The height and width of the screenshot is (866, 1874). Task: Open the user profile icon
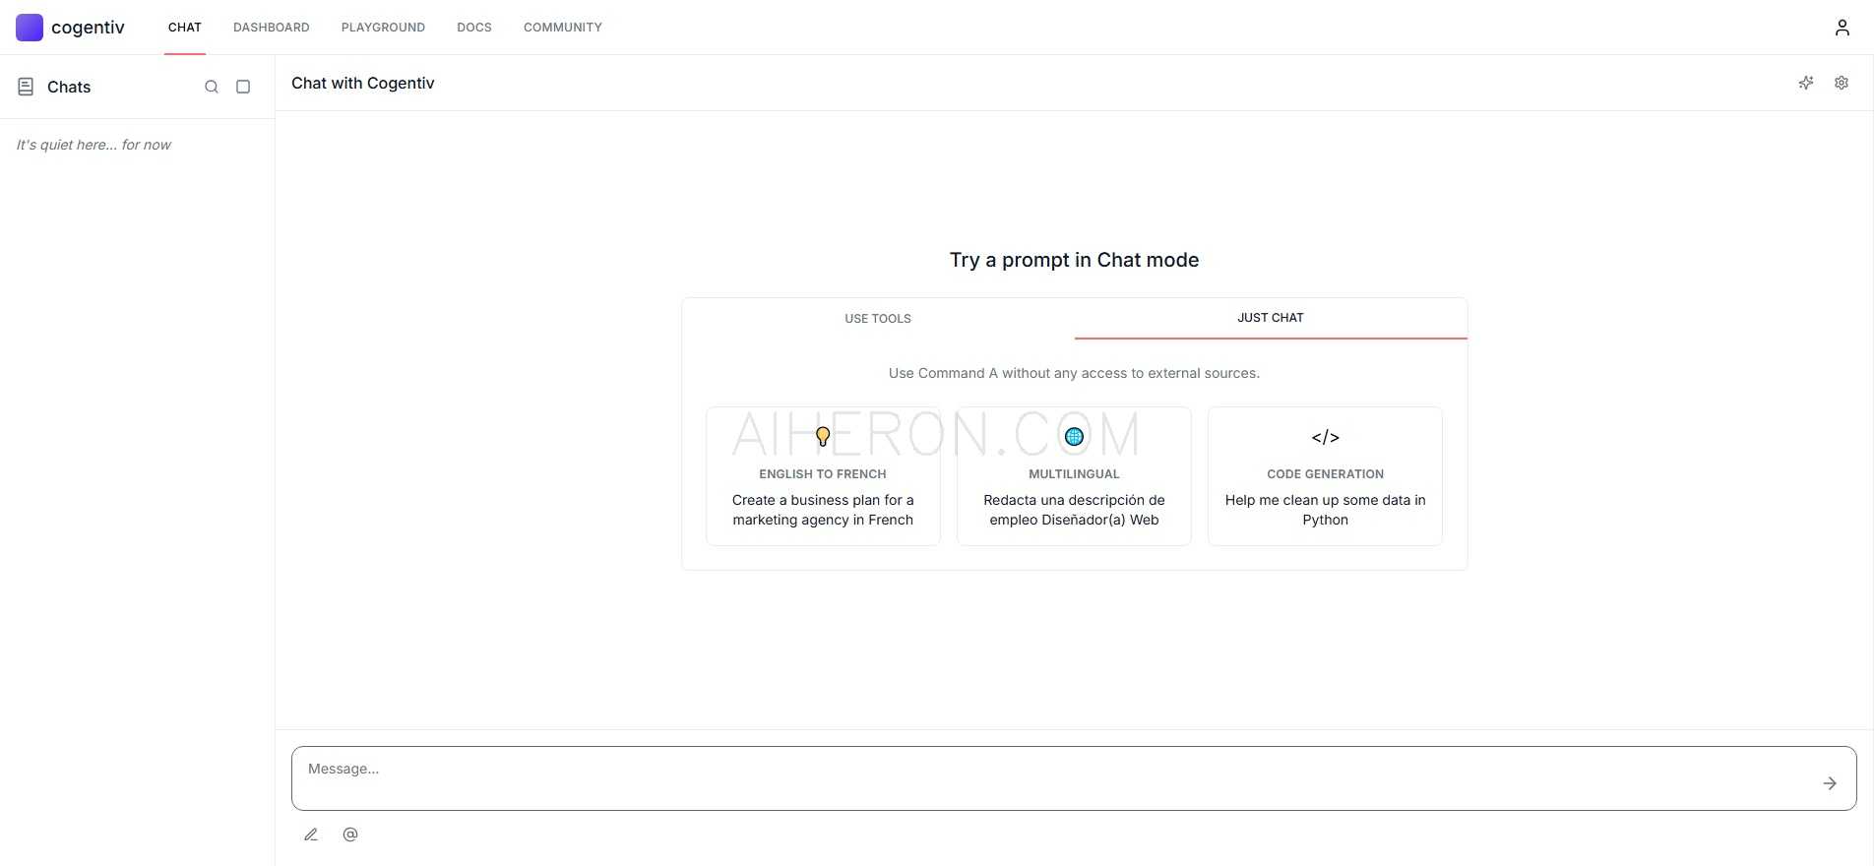pos(1842,28)
